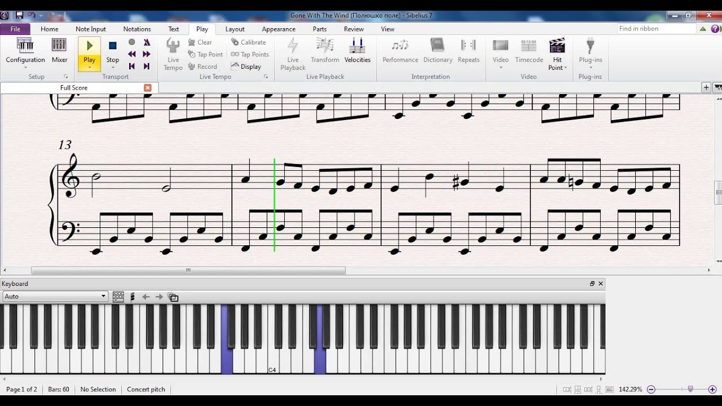Switch to the Note Input tab

(x=91, y=29)
